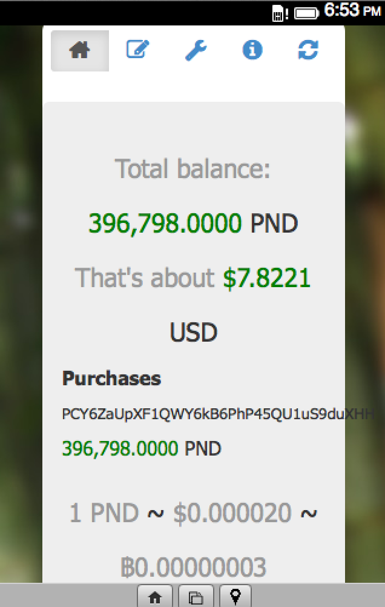Image resolution: width=385 pixels, height=607 pixels.
Task: Click the "Total balance:" heading
Action: coord(192,168)
